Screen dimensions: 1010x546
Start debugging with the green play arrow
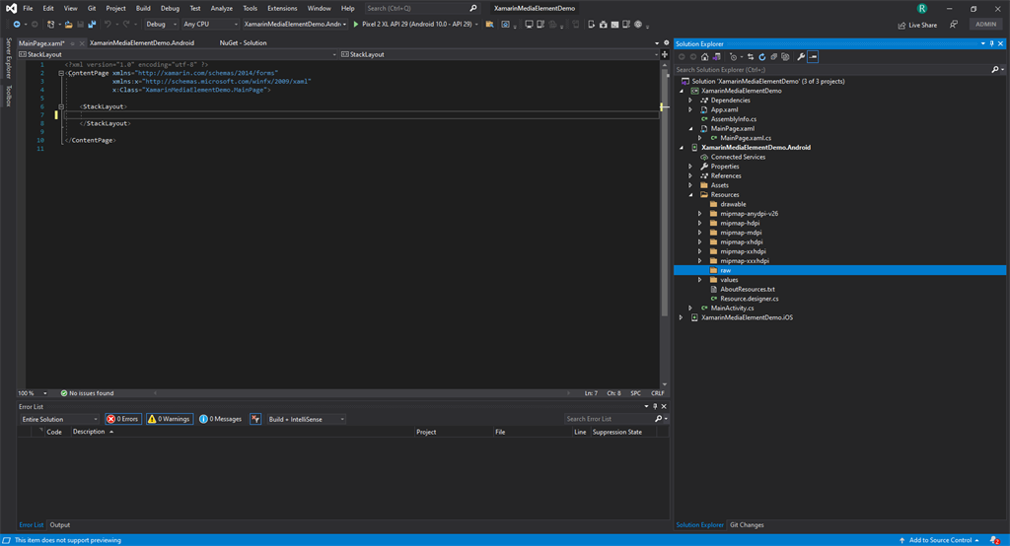[x=355, y=25]
